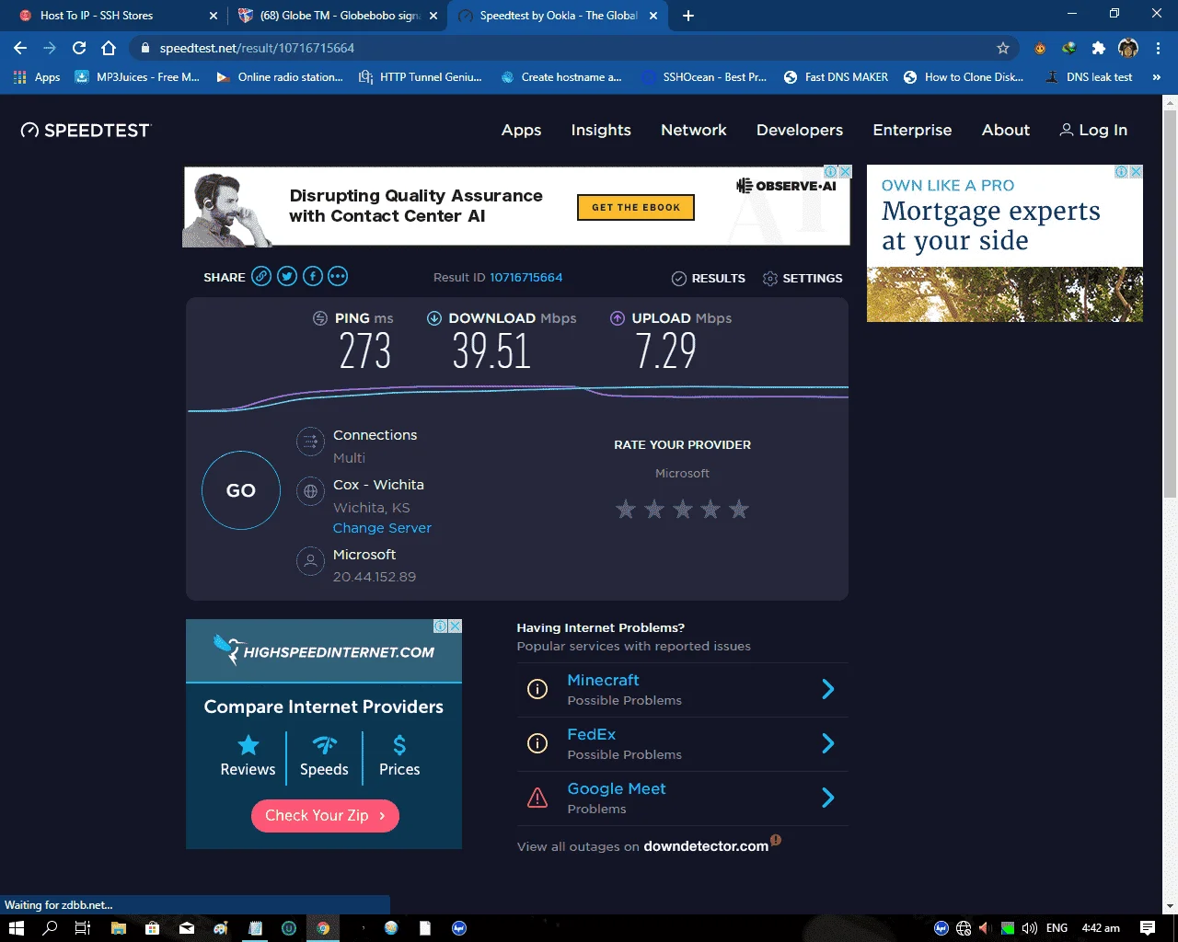Open the Google Meet outage link
This screenshot has height=942, width=1178.
coord(617,788)
